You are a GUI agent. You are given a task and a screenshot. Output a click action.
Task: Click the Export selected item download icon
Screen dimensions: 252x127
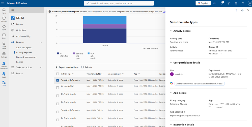click(x=57, y=67)
